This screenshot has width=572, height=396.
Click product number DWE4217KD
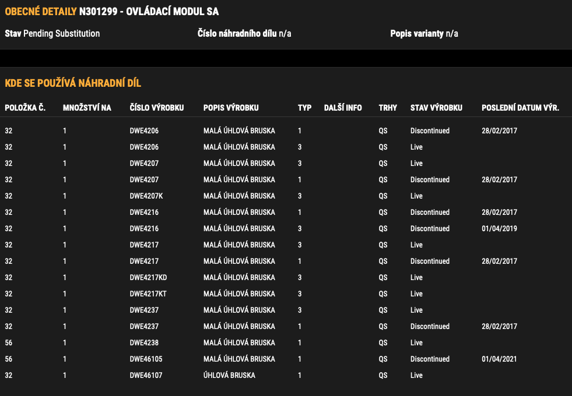click(148, 278)
